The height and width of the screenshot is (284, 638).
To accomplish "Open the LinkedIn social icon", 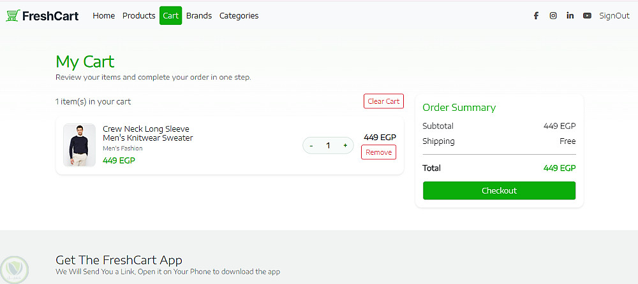I will coord(570,16).
